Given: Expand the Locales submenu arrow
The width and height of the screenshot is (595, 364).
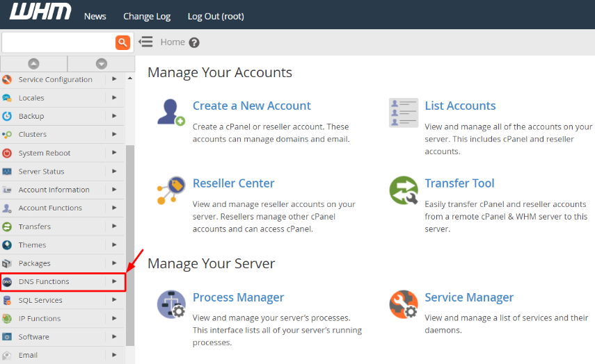Looking at the screenshot, I should [114, 97].
